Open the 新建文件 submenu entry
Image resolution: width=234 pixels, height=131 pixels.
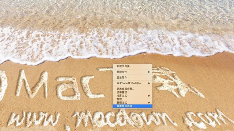point(132,72)
